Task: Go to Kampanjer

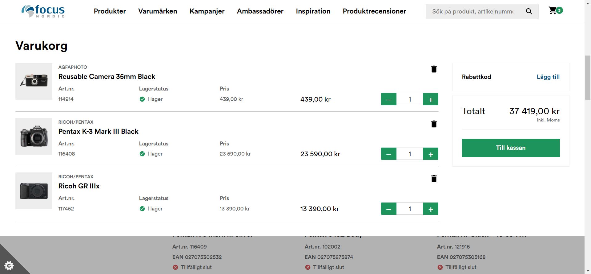Action: coord(207,11)
